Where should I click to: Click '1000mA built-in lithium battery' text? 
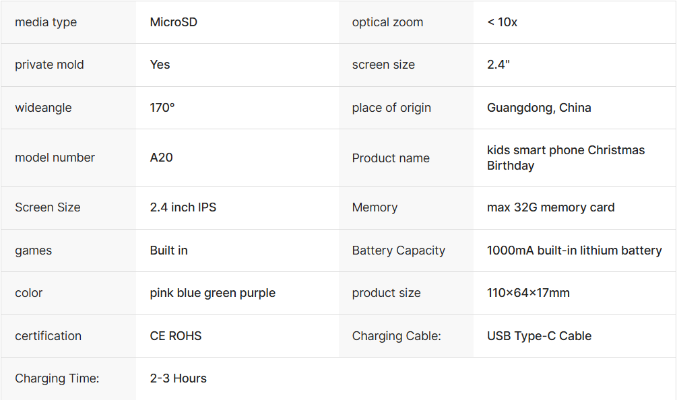[x=574, y=251]
